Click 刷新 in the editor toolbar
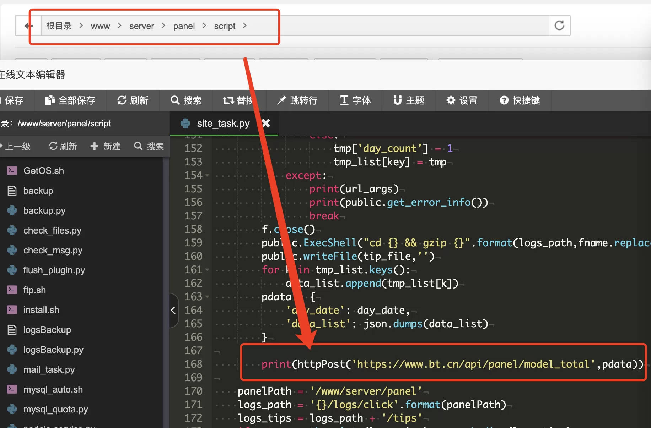This screenshot has height=428, width=651. (x=133, y=100)
